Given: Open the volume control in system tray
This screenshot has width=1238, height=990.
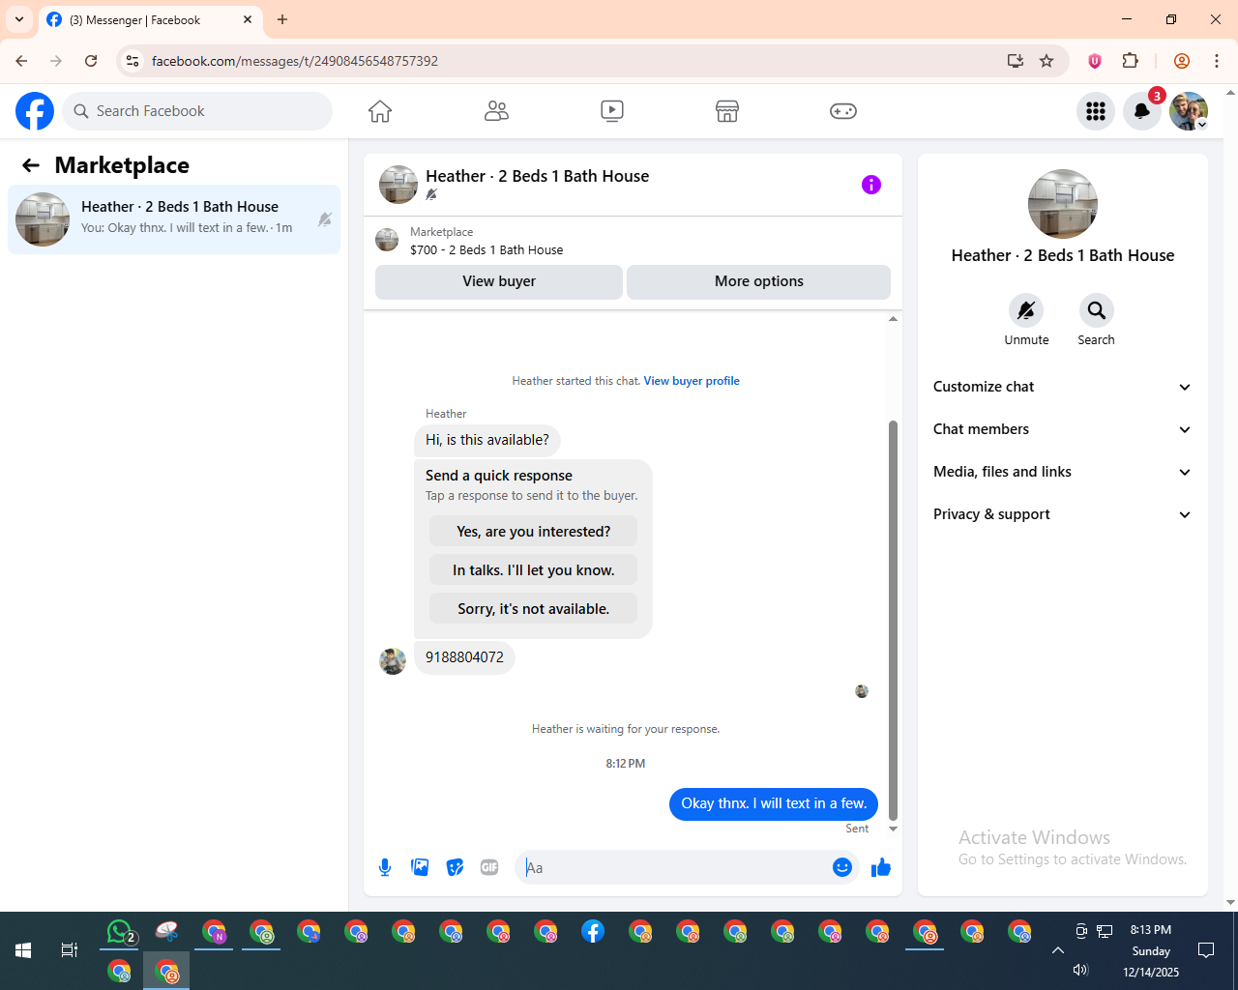Looking at the screenshot, I should (1080, 970).
